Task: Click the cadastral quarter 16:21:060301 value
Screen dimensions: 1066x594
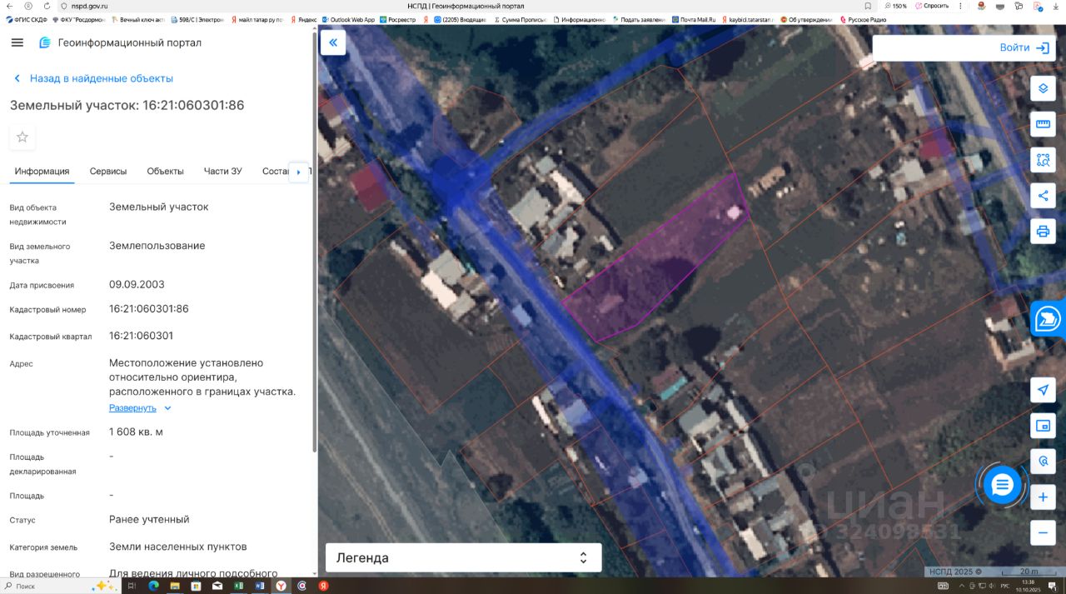Action: pyautogui.click(x=141, y=336)
